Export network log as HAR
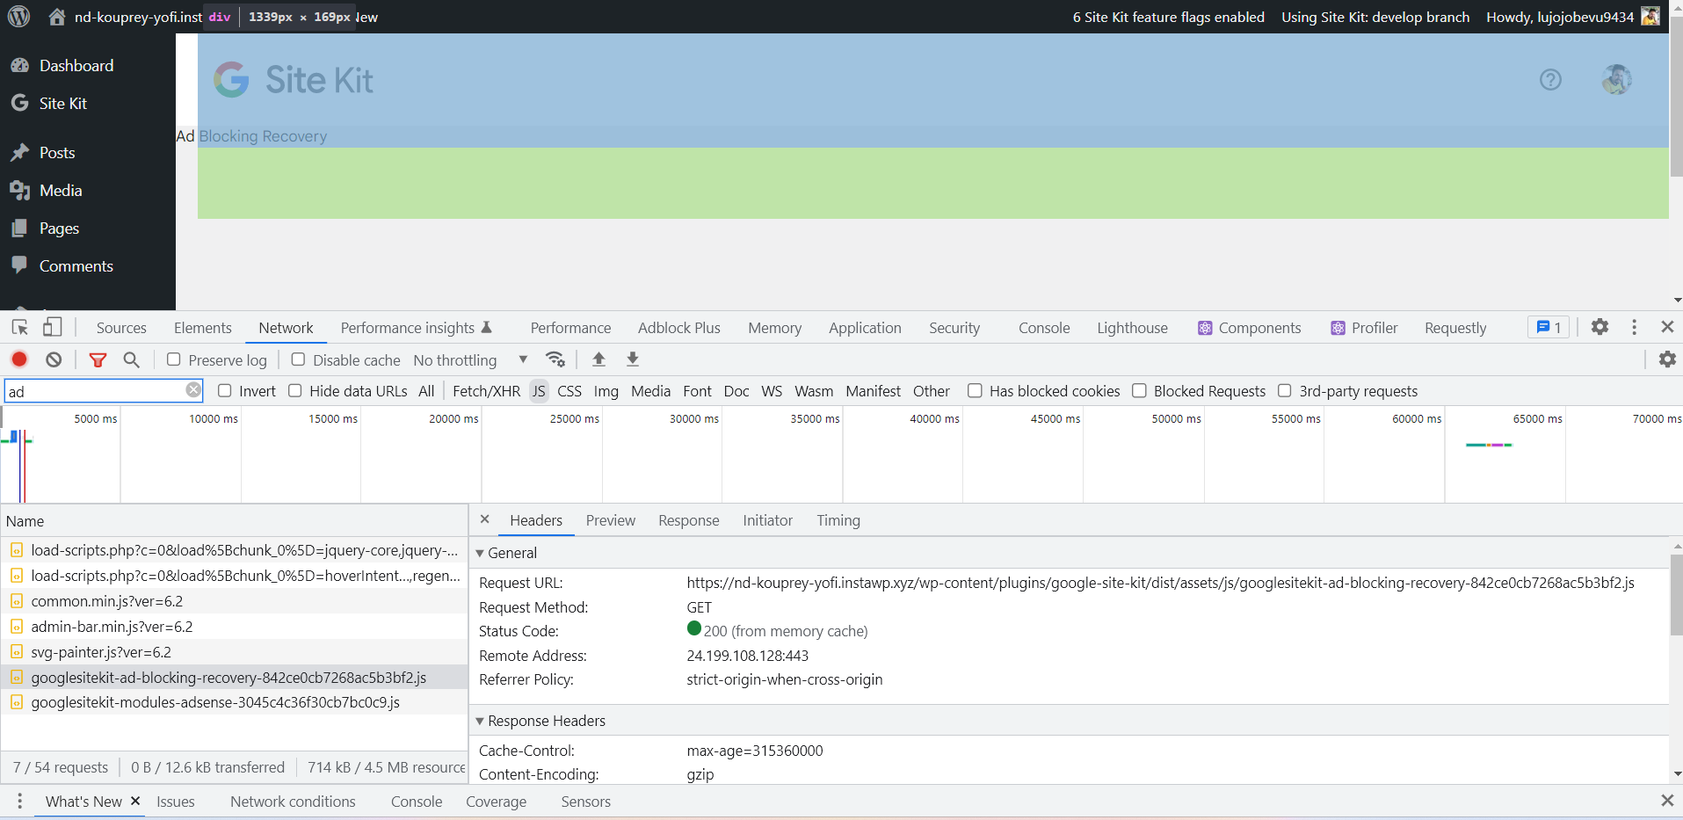 pos(632,359)
